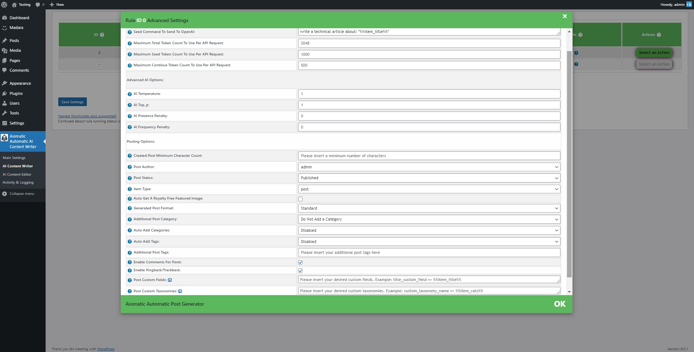
Task: Open Select an Action dropdown for rule 0
Action: (x=654, y=53)
